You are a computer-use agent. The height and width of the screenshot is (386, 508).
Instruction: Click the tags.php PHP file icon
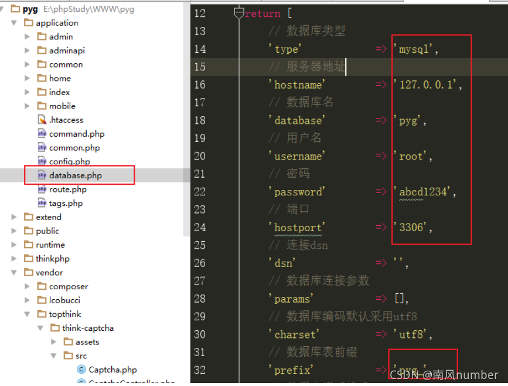(42, 203)
